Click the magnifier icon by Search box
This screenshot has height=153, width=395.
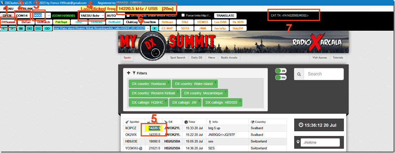[x=299, y=74]
